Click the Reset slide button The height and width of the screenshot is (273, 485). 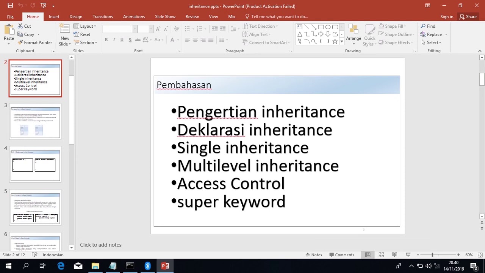click(x=82, y=35)
